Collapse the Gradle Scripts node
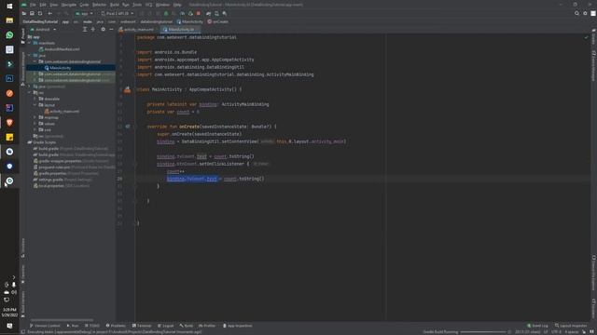The height and width of the screenshot is (335, 597). click(29, 142)
